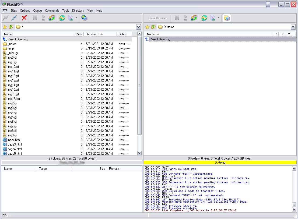This screenshot has width=298, height=219.
Task: Expand the D:\temp path dropdown
Action: pyautogui.click(x=293, y=27)
